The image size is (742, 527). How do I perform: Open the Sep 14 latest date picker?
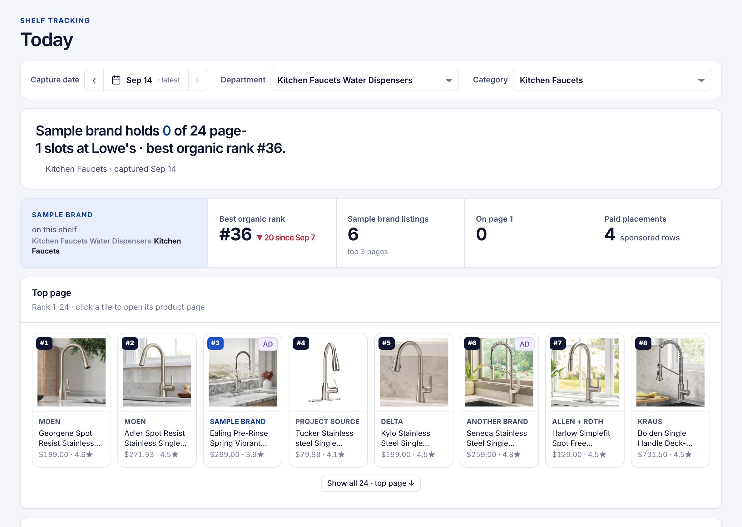146,80
